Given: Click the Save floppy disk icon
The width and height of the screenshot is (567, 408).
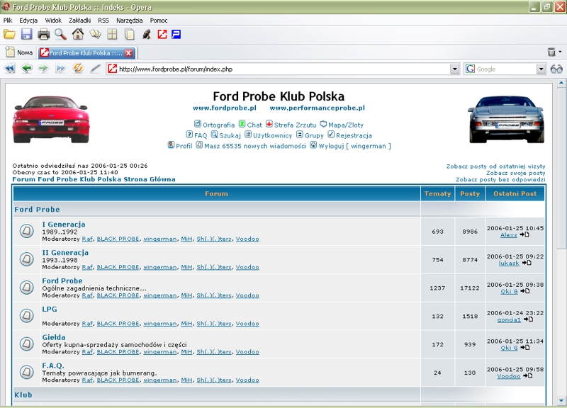Looking at the screenshot, I should pos(26,34).
